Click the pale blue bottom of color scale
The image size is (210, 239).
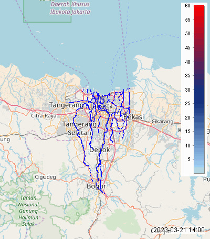(x=199, y=170)
